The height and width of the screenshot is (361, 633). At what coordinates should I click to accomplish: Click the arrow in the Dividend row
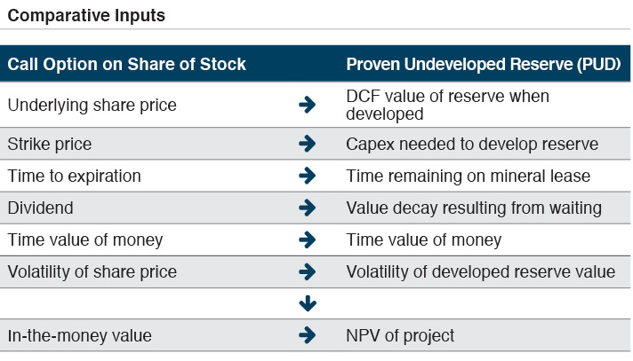[308, 208]
